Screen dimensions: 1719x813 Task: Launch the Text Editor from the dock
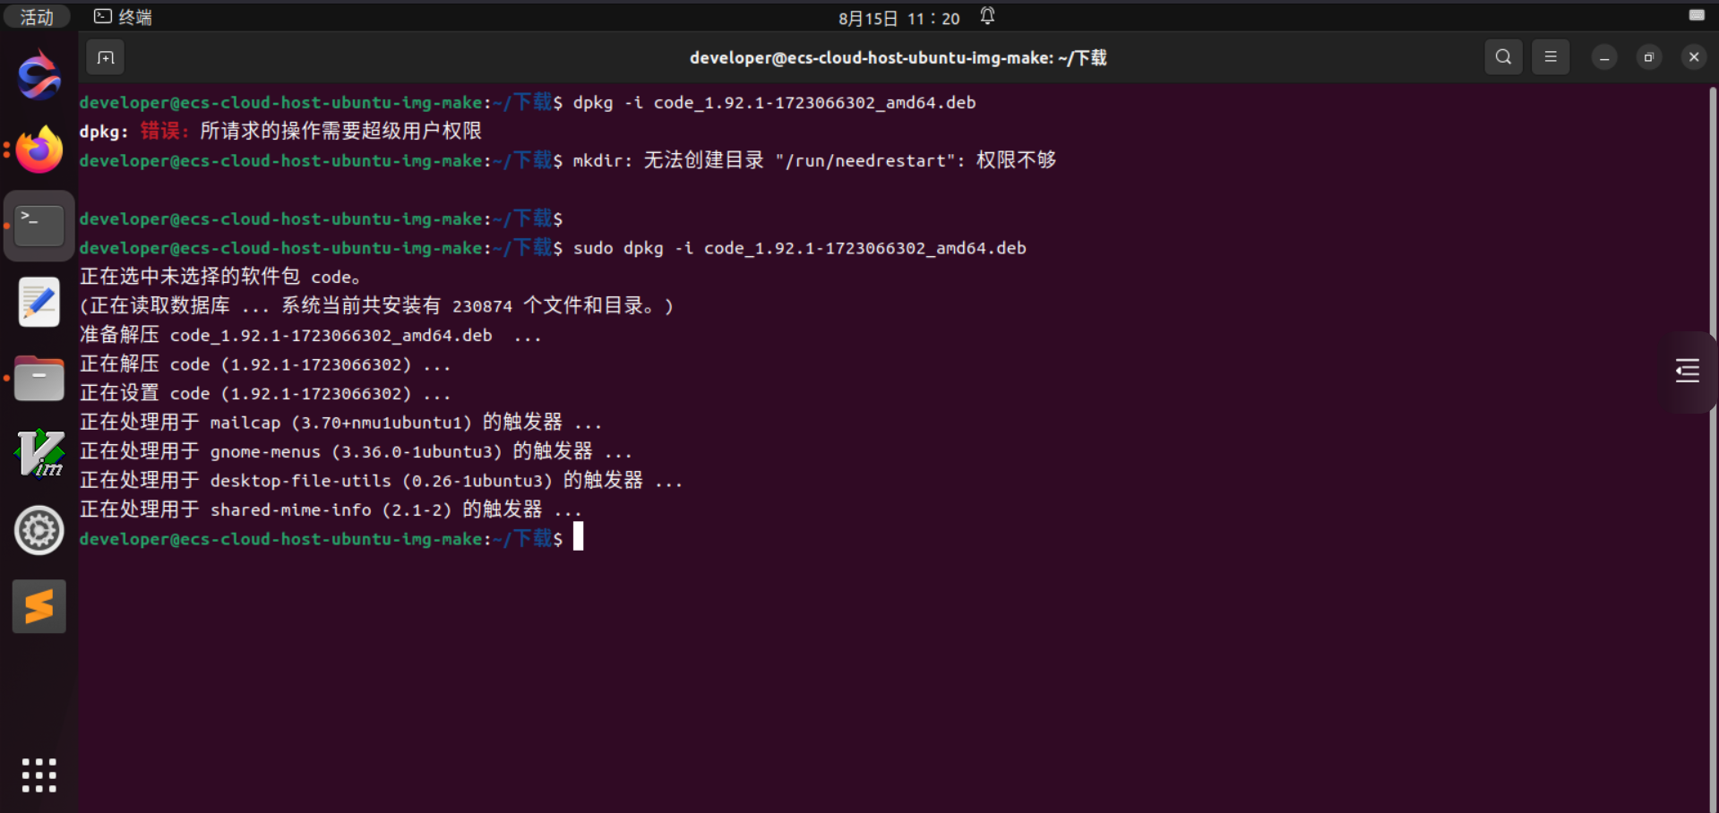[x=39, y=302]
